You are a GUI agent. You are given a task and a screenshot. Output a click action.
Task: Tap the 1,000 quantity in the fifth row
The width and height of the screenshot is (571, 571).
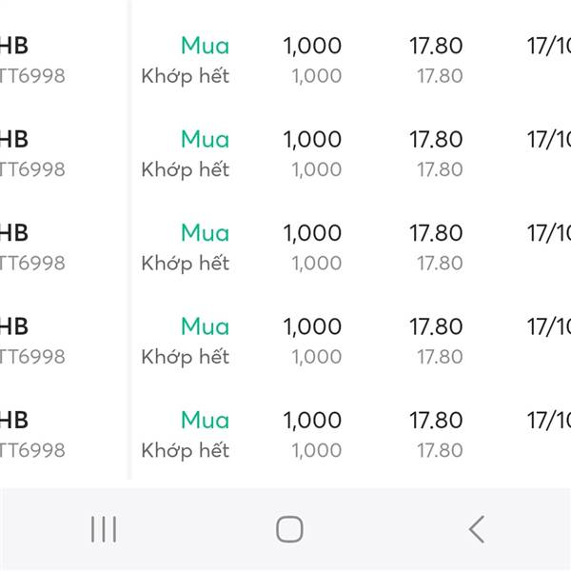[312, 420]
